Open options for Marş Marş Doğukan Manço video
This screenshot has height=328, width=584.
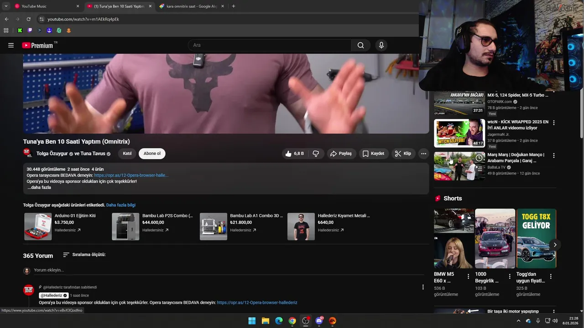(x=554, y=155)
